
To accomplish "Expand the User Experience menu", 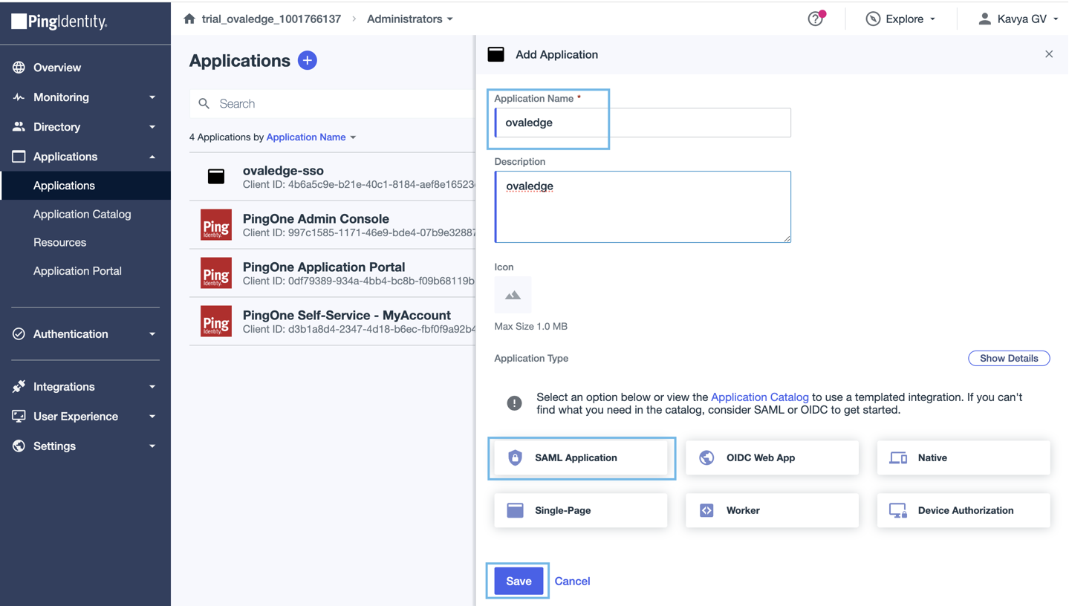I will 152,417.
